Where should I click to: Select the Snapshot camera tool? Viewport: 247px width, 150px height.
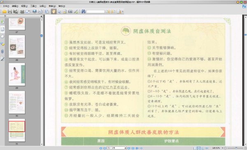tap(70, 12)
